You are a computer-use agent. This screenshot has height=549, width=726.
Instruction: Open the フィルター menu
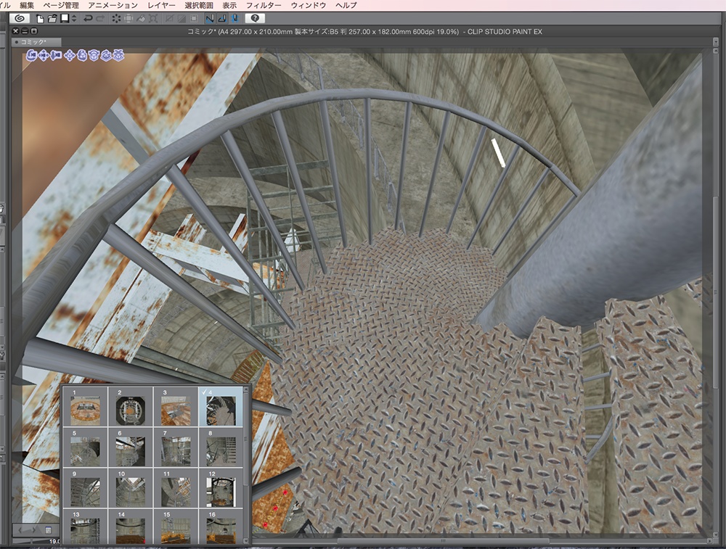point(264,5)
